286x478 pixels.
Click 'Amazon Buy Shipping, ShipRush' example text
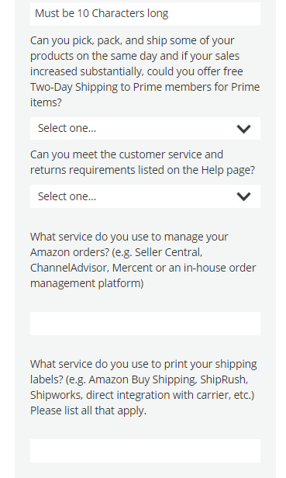point(168,379)
